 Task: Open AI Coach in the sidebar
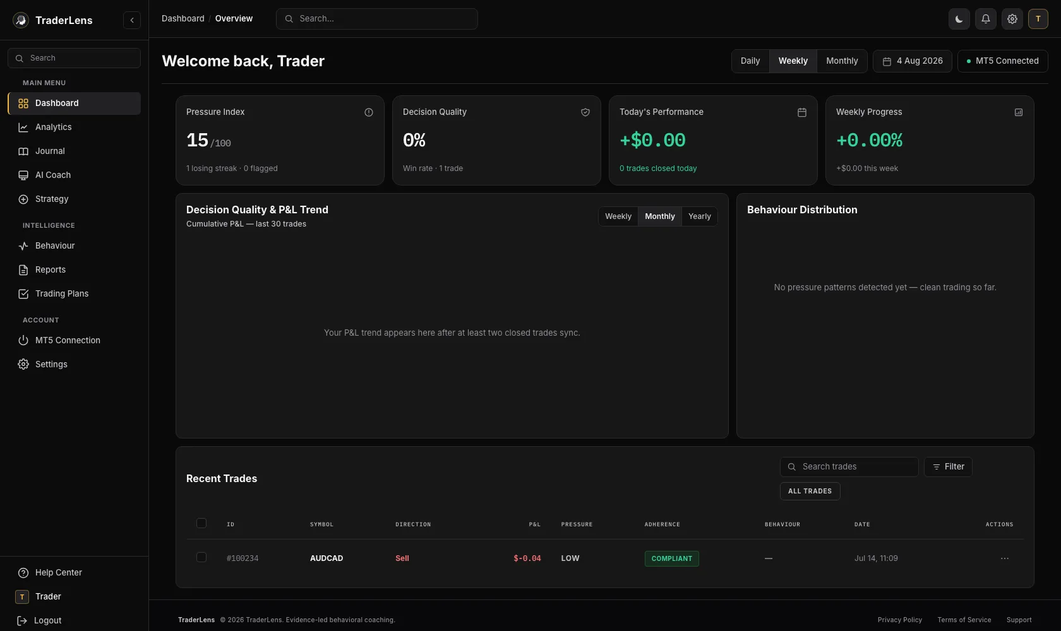click(74, 175)
